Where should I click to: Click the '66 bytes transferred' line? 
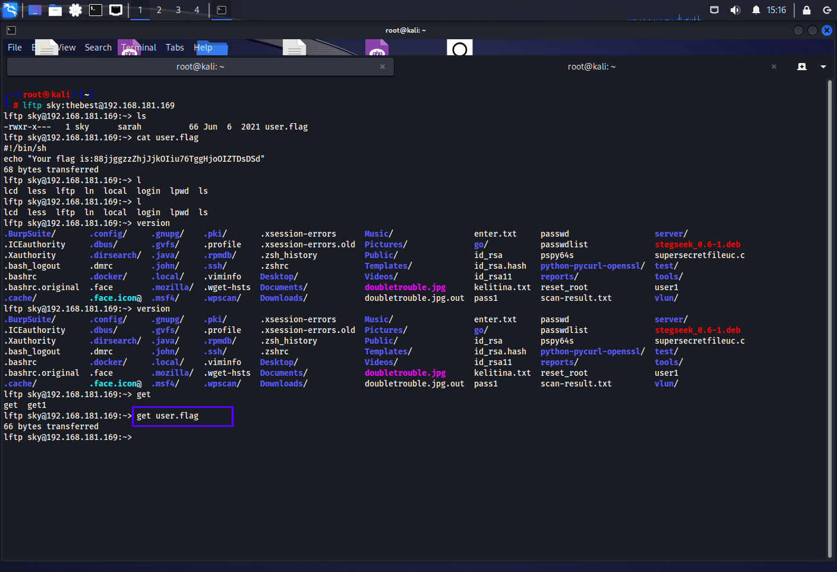pos(51,426)
